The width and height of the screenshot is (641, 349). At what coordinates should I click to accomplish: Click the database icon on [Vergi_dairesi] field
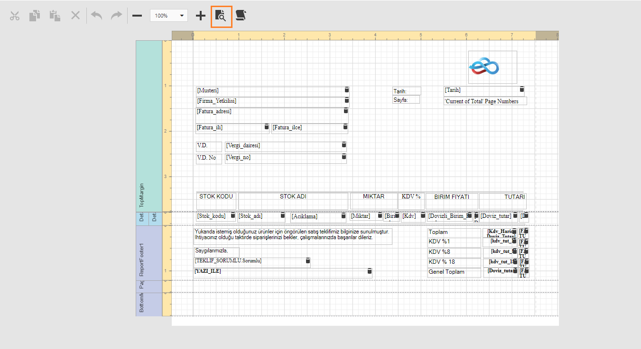[344, 145]
